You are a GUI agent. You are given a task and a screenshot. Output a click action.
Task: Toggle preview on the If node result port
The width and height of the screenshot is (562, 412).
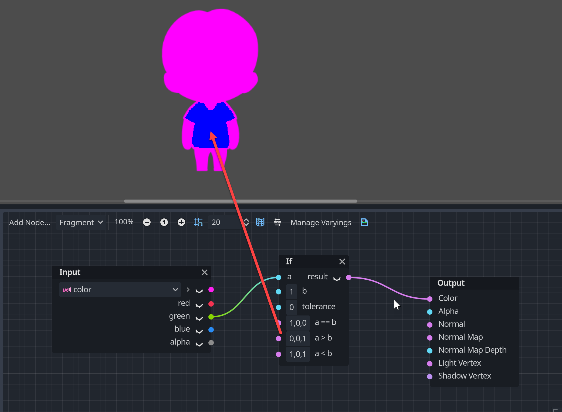tap(337, 279)
